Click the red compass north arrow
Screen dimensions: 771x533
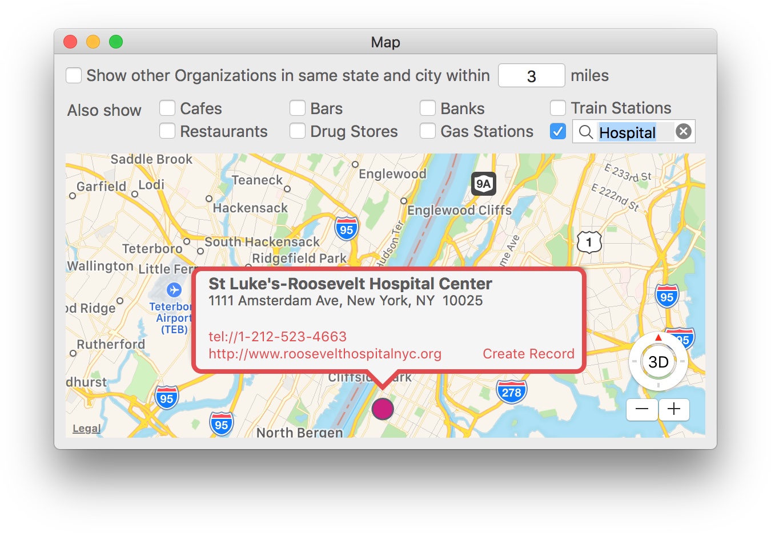pos(658,338)
